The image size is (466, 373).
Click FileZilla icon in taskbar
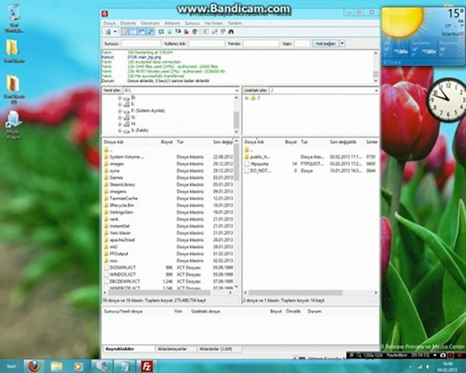147,366
